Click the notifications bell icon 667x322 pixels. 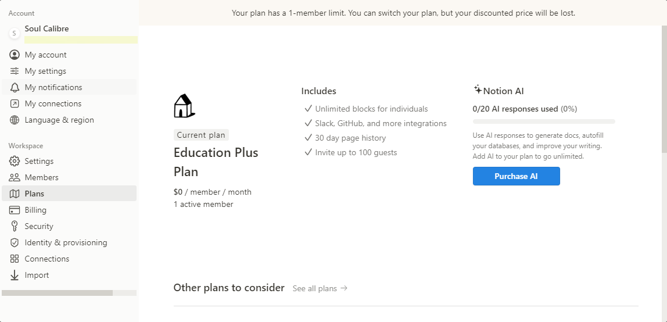point(15,87)
